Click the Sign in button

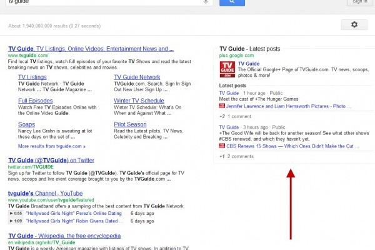(360, 2)
